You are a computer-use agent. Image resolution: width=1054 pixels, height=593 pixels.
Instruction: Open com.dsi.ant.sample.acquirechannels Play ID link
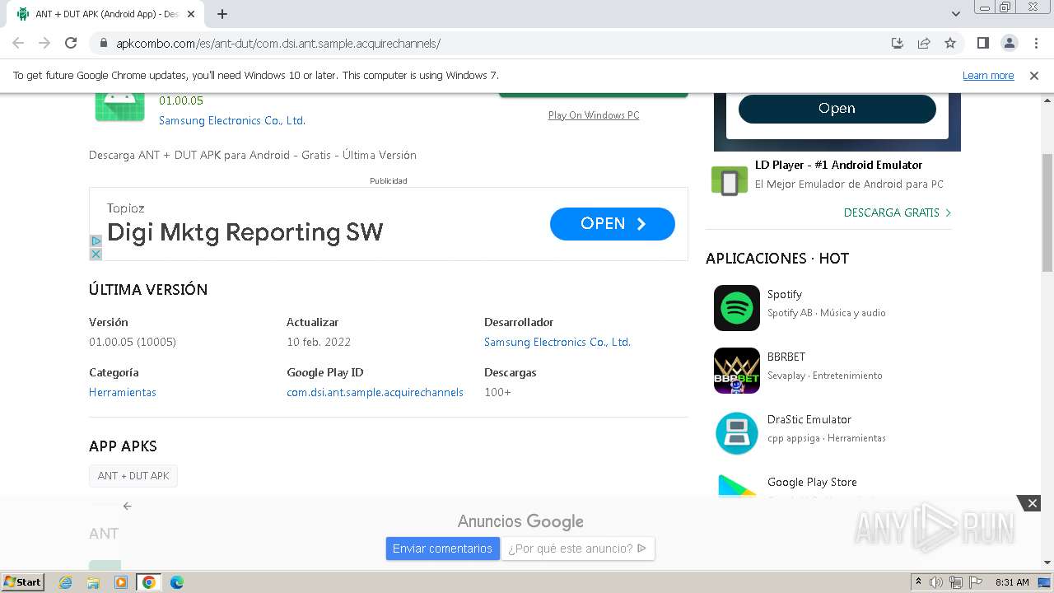coord(375,392)
